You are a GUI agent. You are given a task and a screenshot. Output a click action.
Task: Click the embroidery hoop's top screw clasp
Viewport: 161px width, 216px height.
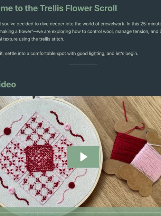pyautogui.click(x=33, y=97)
